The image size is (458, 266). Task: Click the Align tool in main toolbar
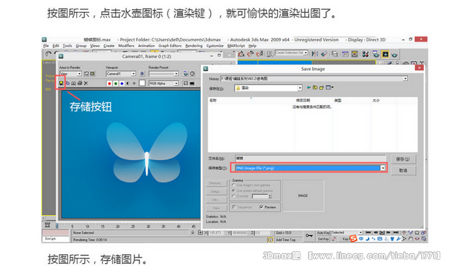point(324,54)
